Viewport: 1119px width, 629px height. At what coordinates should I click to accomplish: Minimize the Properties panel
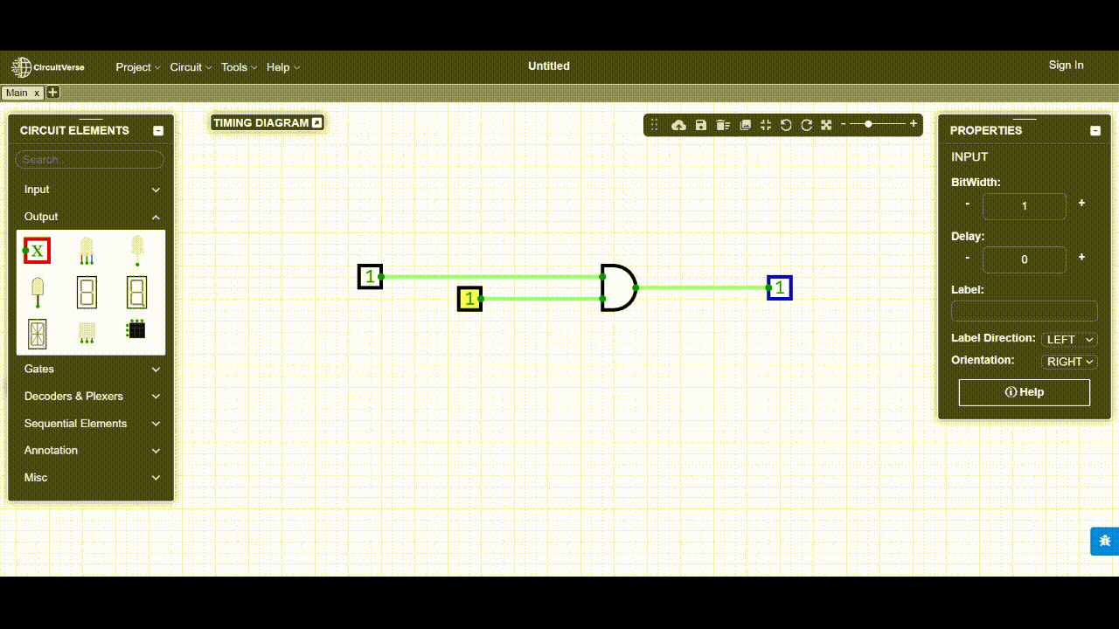1095,130
